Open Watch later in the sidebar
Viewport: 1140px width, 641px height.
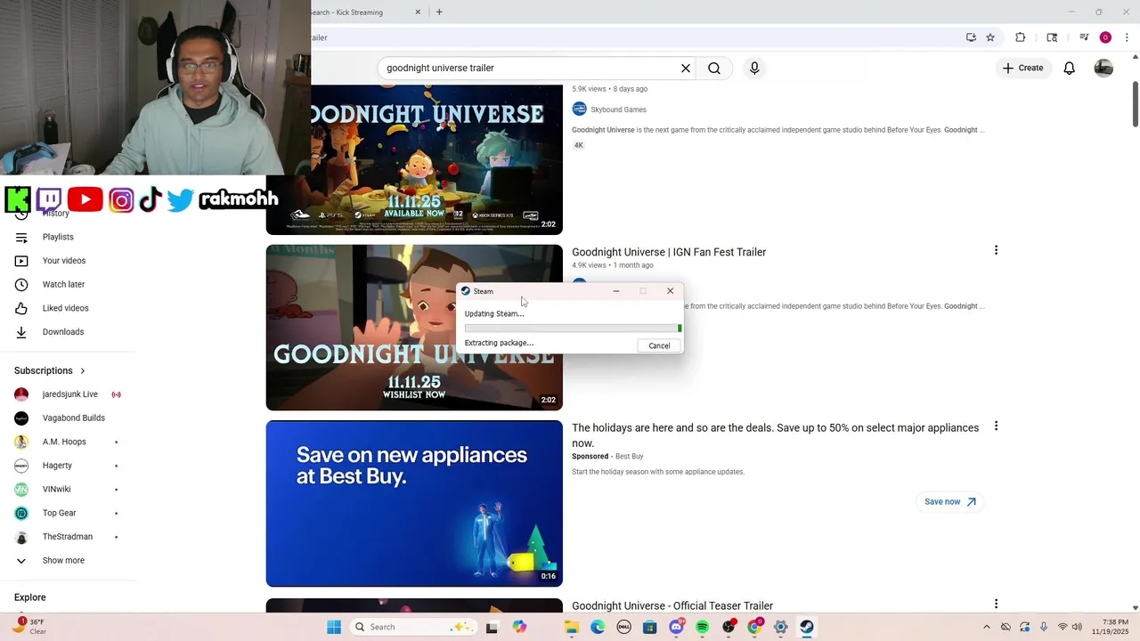click(63, 284)
